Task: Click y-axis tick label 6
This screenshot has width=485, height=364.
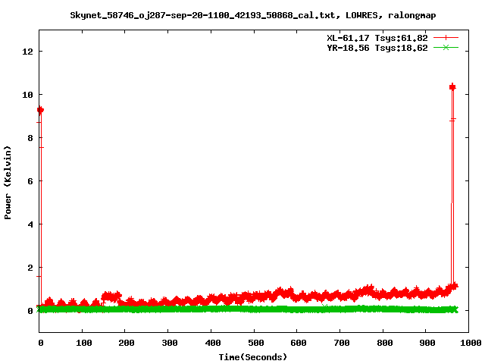Action: (30, 181)
